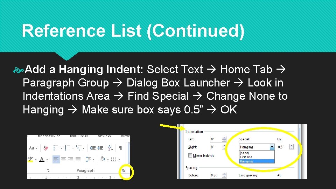Open the Paragraph dialog box launcher
Viewport: 336px width, 189px height.
[124, 171]
